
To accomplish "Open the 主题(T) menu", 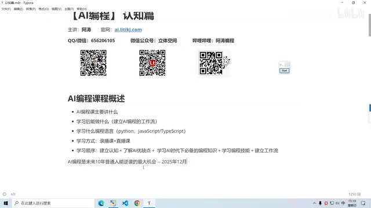I will [x=69, y=9].
